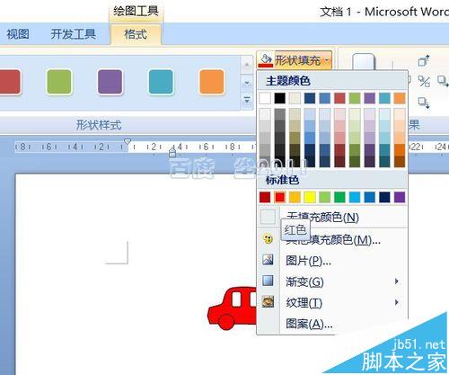Click the texture fill icon
449x375 pixels.
[x=268, y=302]
